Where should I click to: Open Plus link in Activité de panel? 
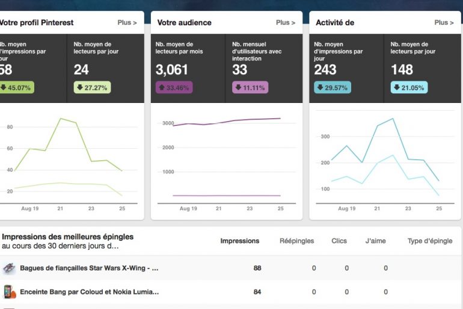pyautogui.click(x=444, y=23)
